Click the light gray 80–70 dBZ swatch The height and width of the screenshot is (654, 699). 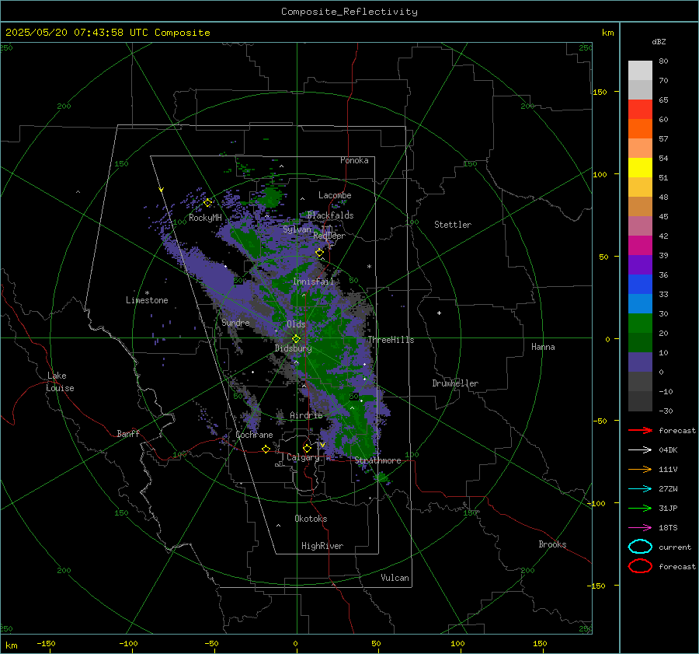(x=640, y=71)
